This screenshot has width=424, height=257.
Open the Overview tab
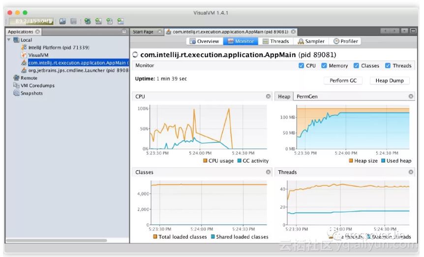205,41
